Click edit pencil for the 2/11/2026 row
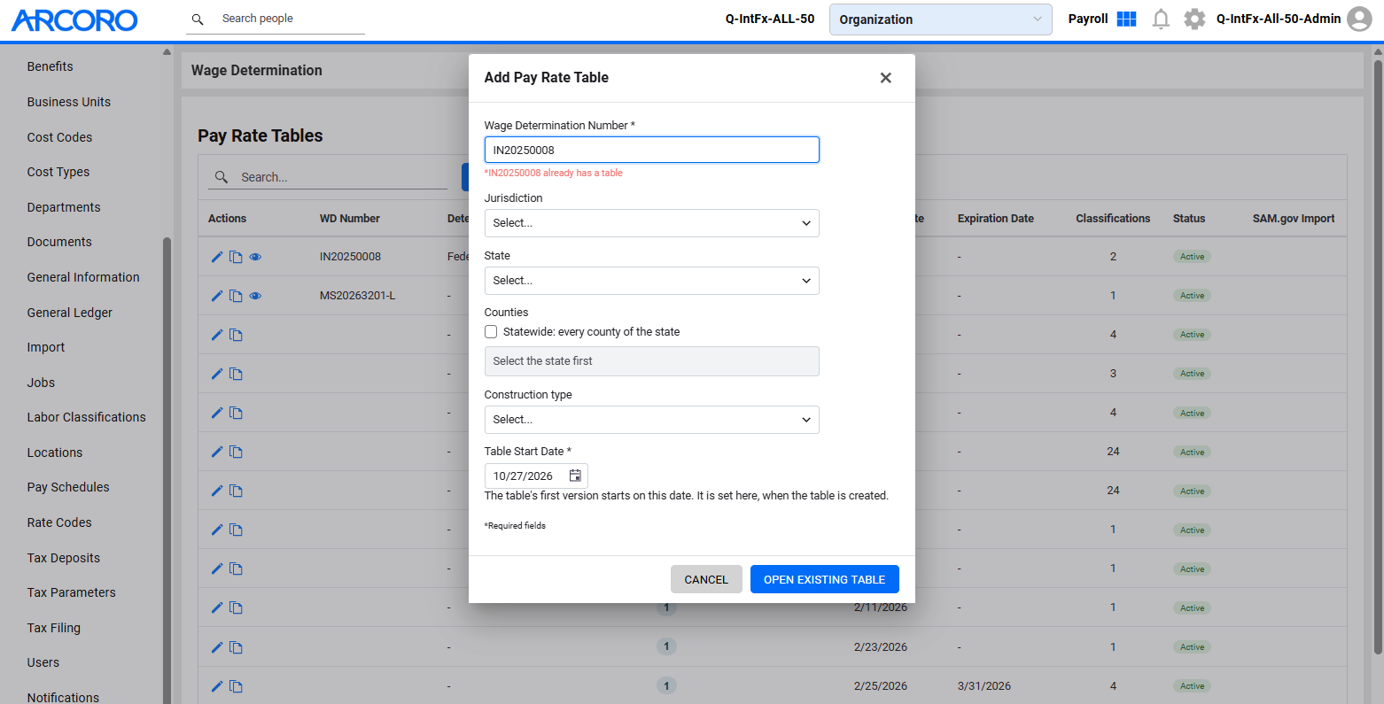This screenshot has height=704, width=1384. 217,607
